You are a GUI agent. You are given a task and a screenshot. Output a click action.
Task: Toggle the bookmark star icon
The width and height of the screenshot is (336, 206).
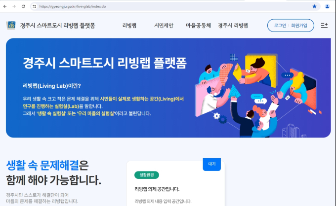point(314,6)
